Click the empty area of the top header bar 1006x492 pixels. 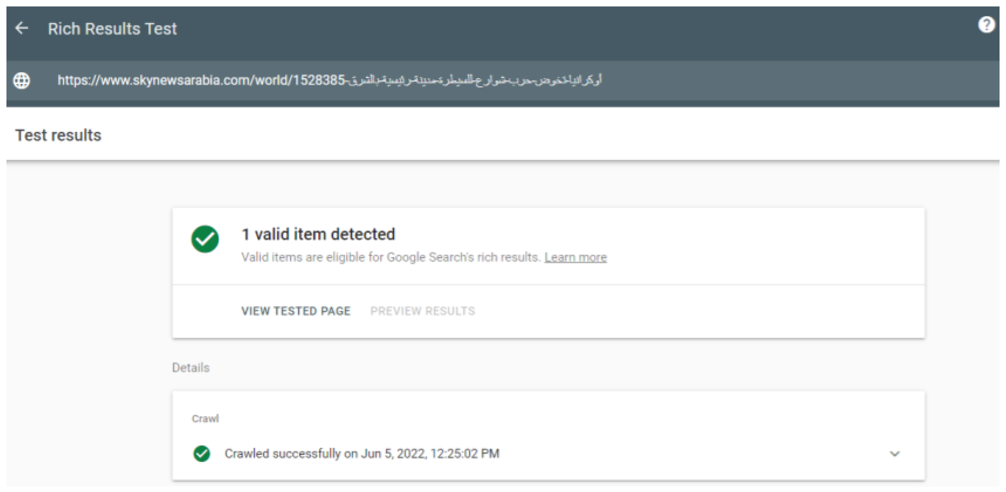(x=538, y=30)
